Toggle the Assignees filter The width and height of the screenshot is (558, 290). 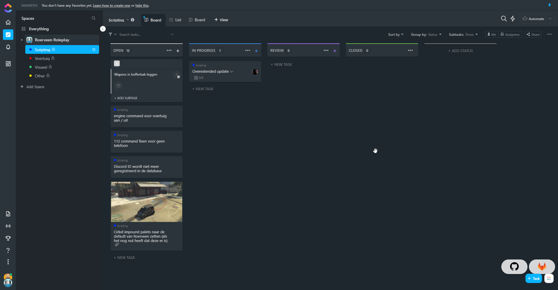510,35
